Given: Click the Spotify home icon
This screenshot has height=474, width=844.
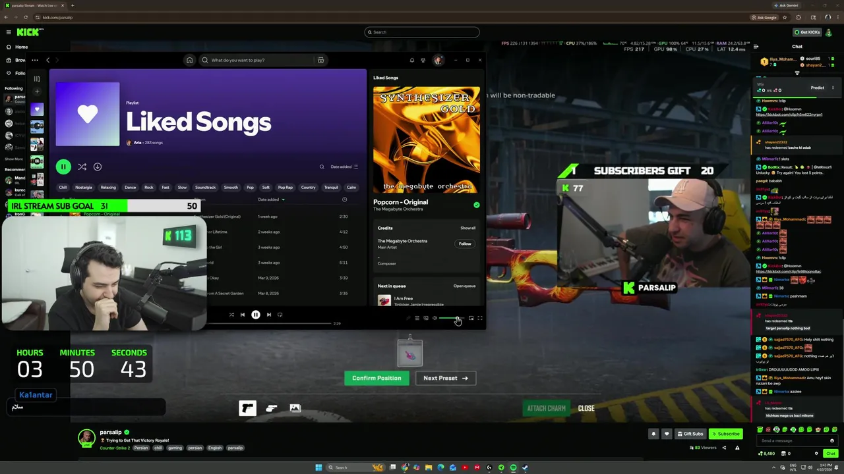Looking at the screenshot, I should [x=189, y=60].
